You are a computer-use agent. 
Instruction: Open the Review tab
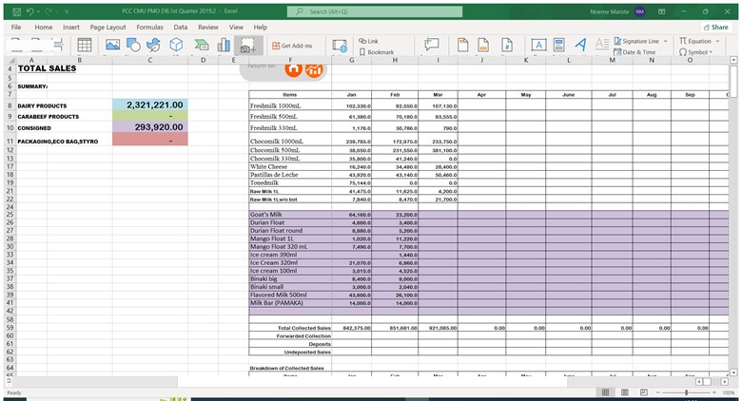208,27
